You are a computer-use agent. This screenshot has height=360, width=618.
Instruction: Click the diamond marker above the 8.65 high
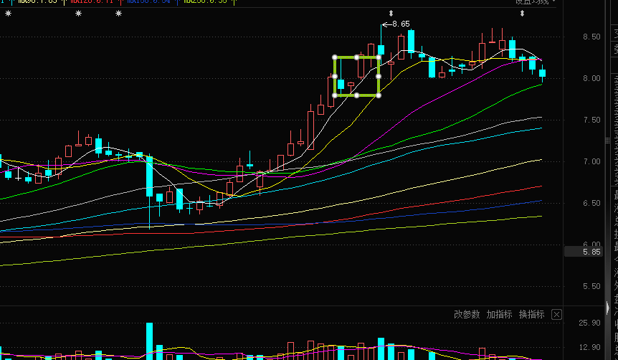point(391,14)
